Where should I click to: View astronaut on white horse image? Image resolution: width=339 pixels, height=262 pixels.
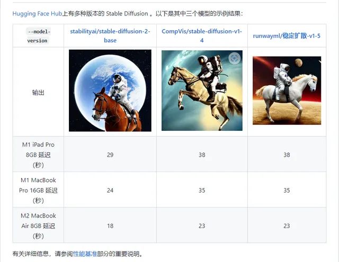(287, 91)
